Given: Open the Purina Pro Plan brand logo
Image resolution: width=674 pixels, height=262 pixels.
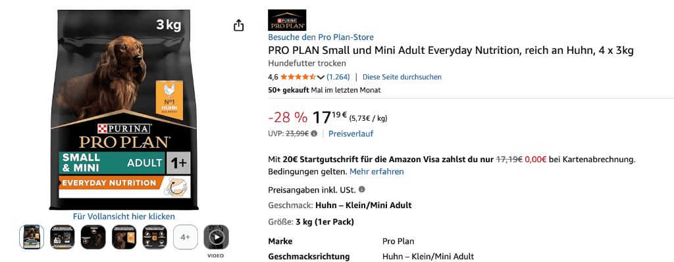Looking at the screenshot, I should pyautogui.click(x=287, y=20).
